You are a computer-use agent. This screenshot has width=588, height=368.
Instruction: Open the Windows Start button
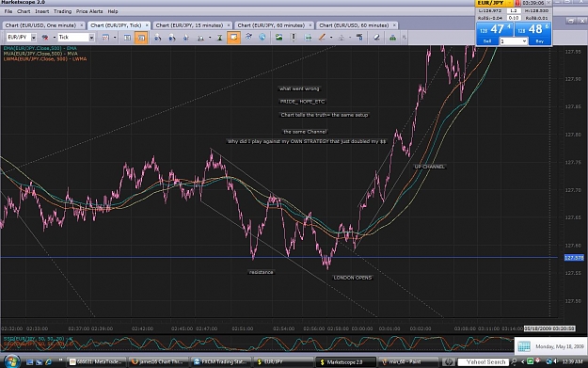pyautogui.click(x=11, y=361)
